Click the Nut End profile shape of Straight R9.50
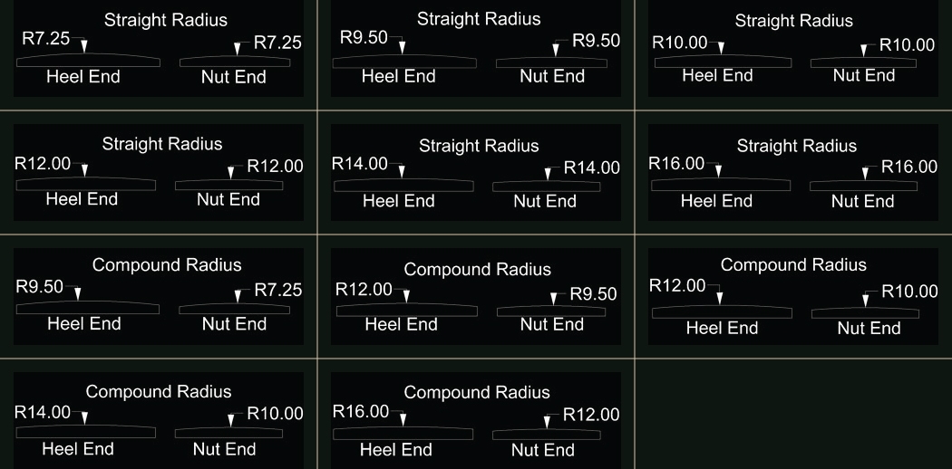 (551, 63)
